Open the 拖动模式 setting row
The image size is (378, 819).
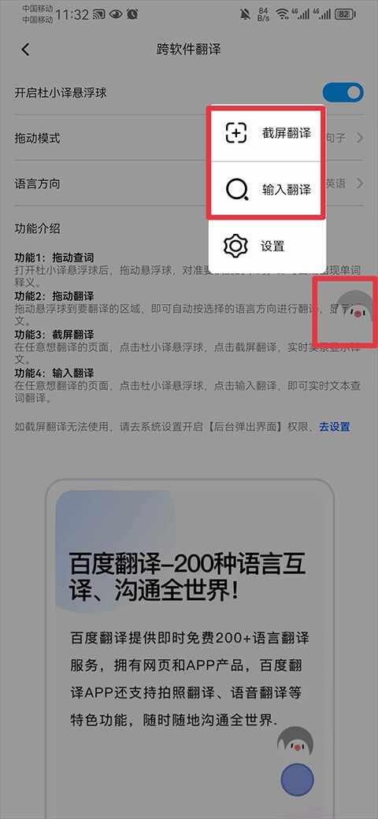189,138
